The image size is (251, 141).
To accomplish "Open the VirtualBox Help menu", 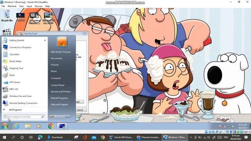I will point(47,6).
